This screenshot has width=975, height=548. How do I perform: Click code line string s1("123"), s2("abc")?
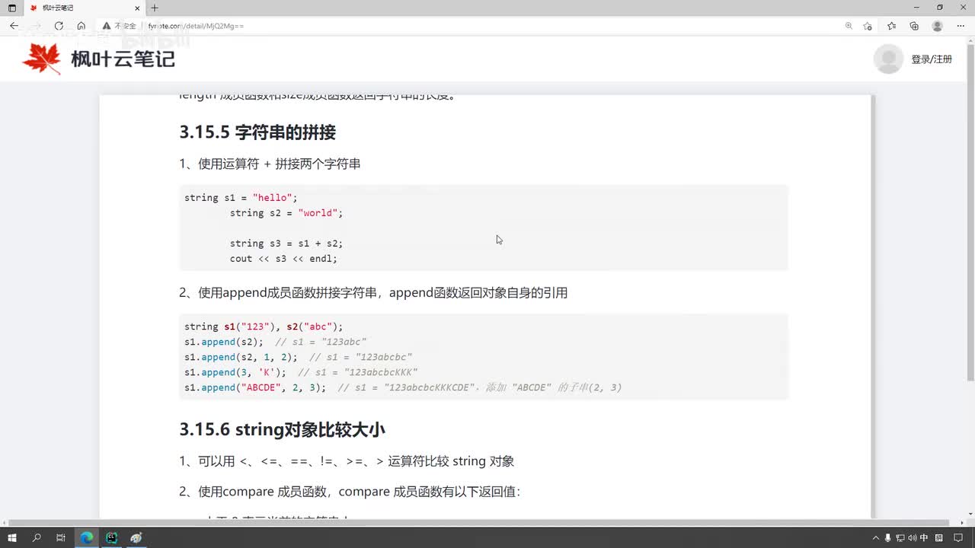pos(264,327)
